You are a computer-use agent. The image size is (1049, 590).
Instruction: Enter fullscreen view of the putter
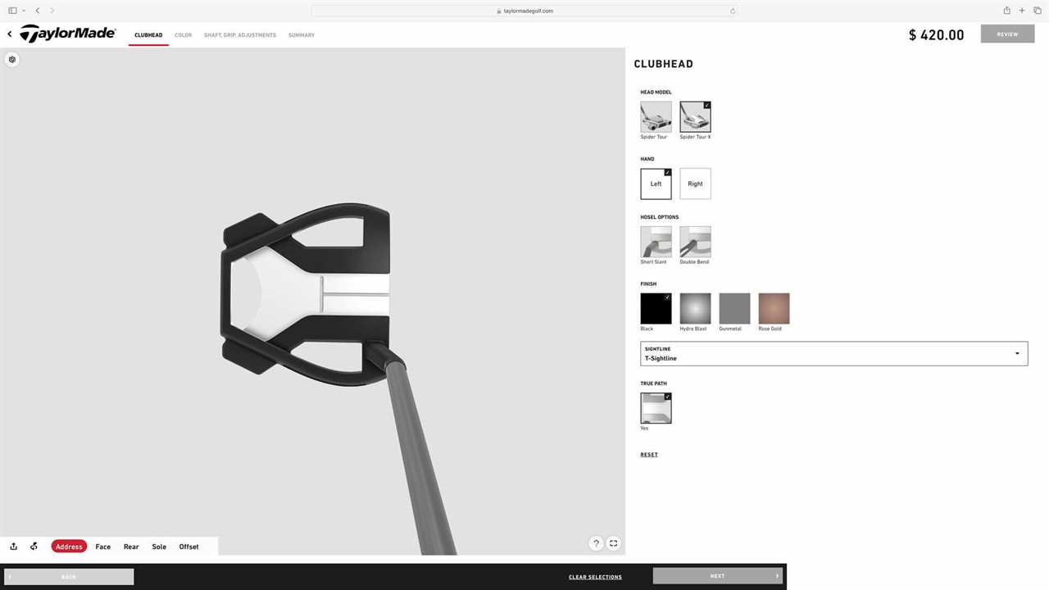pos(613,543)
